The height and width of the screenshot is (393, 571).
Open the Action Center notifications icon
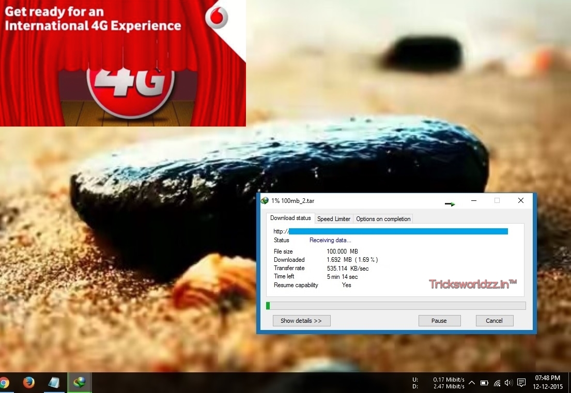coord(521,383)
